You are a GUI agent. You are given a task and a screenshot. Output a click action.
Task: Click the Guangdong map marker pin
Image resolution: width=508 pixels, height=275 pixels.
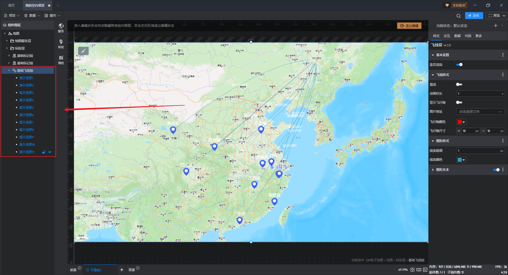point(239,220)
